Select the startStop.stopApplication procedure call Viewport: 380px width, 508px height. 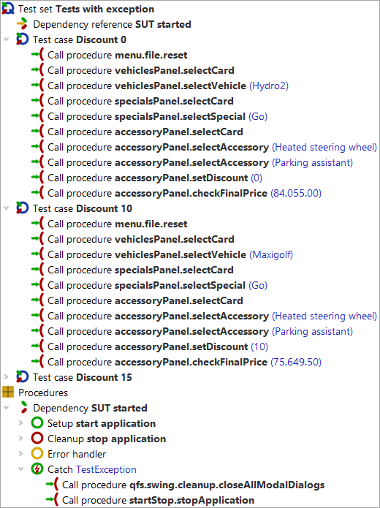coord(150,500)
